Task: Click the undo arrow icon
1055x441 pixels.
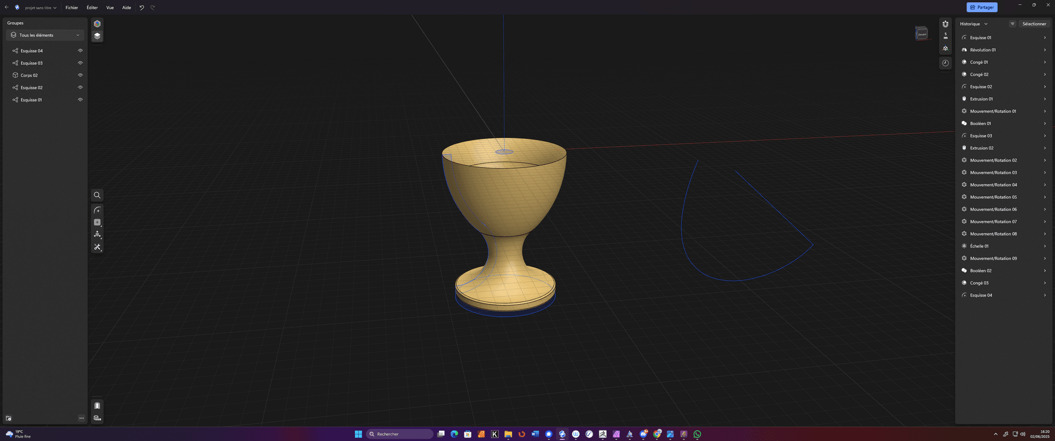Action: (142, 8)
